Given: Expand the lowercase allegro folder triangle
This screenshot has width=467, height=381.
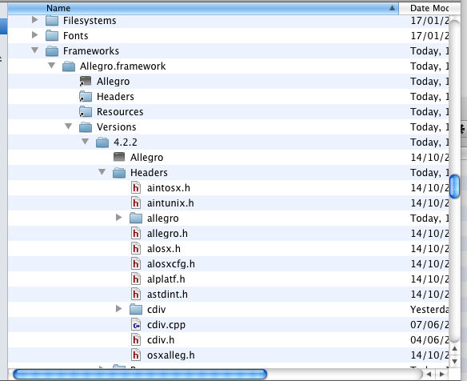Looking at the screenshot, I should pos(119,218).
